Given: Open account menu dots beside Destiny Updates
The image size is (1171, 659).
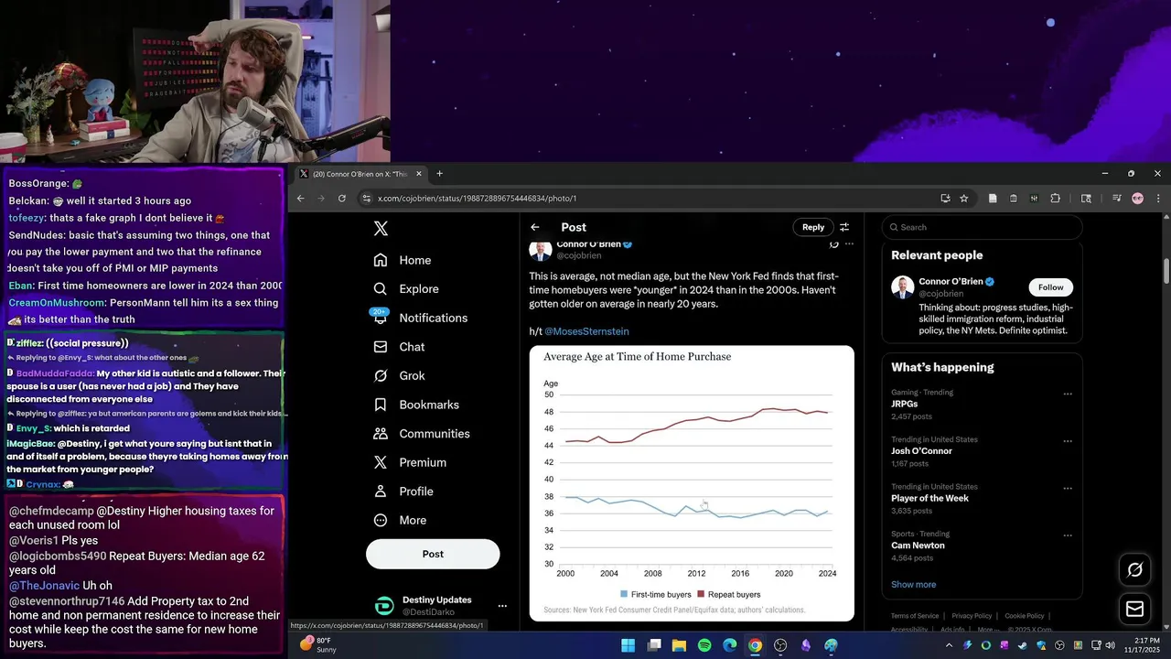Looking at the screenshot, I should (x=501, y=606).
